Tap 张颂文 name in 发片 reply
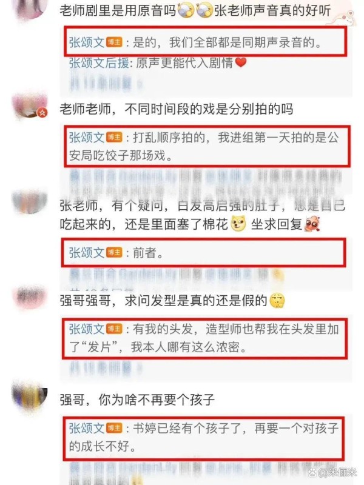The height and width of the screenshot is (485, 364). pos(87,329)
